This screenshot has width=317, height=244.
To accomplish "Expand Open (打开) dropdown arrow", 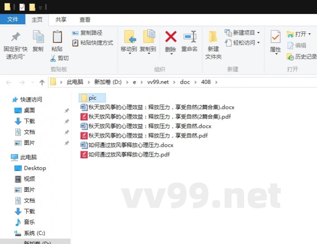I will coord(309,34).
